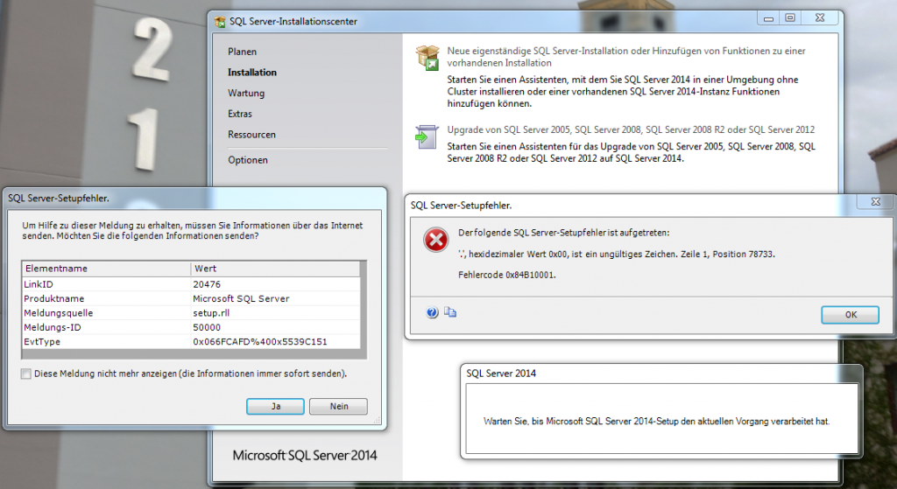Click the SQL Server upgrade arrow icon
Viewport: 897px width, 489px height.
point(427,137)
